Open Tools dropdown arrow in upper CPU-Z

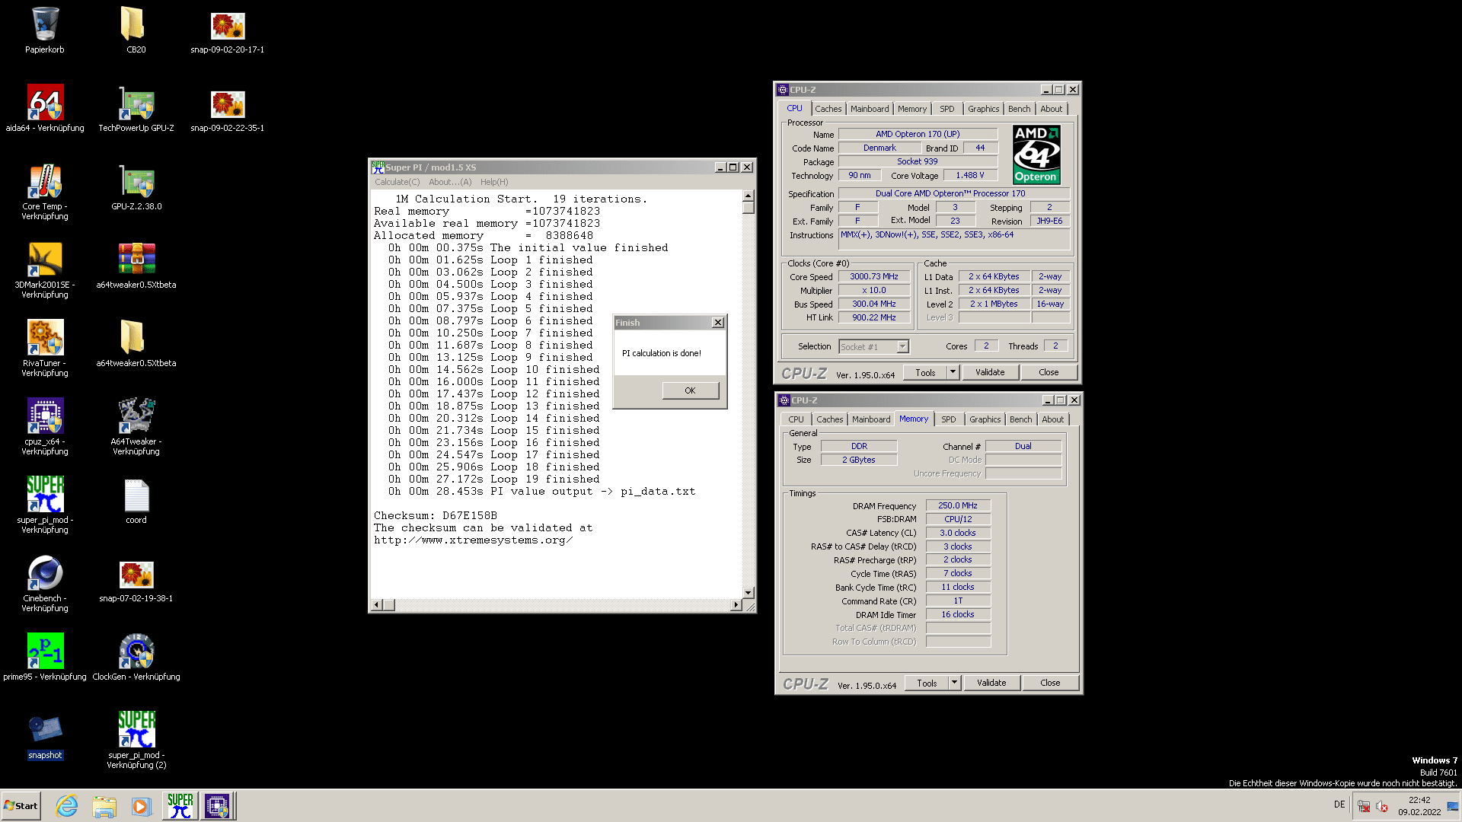pyautogui.click(x=953, y=372)
